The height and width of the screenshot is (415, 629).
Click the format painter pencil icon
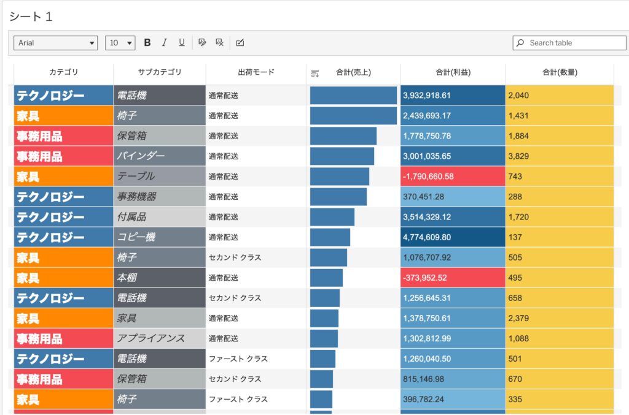click(202, 43)
